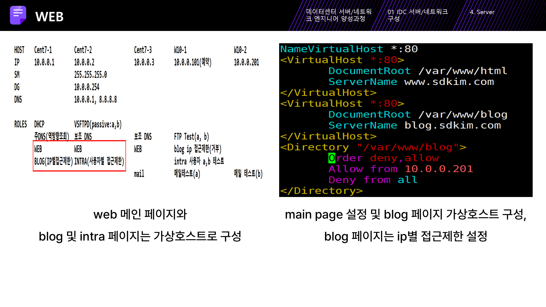The image size is (546, 307).
Task: Click the 'BLOG(IP별접근제한)' table entry
Action: click(54, 161)
